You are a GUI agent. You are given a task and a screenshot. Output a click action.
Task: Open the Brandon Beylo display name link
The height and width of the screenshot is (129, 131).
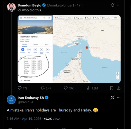tap(29, 5)
